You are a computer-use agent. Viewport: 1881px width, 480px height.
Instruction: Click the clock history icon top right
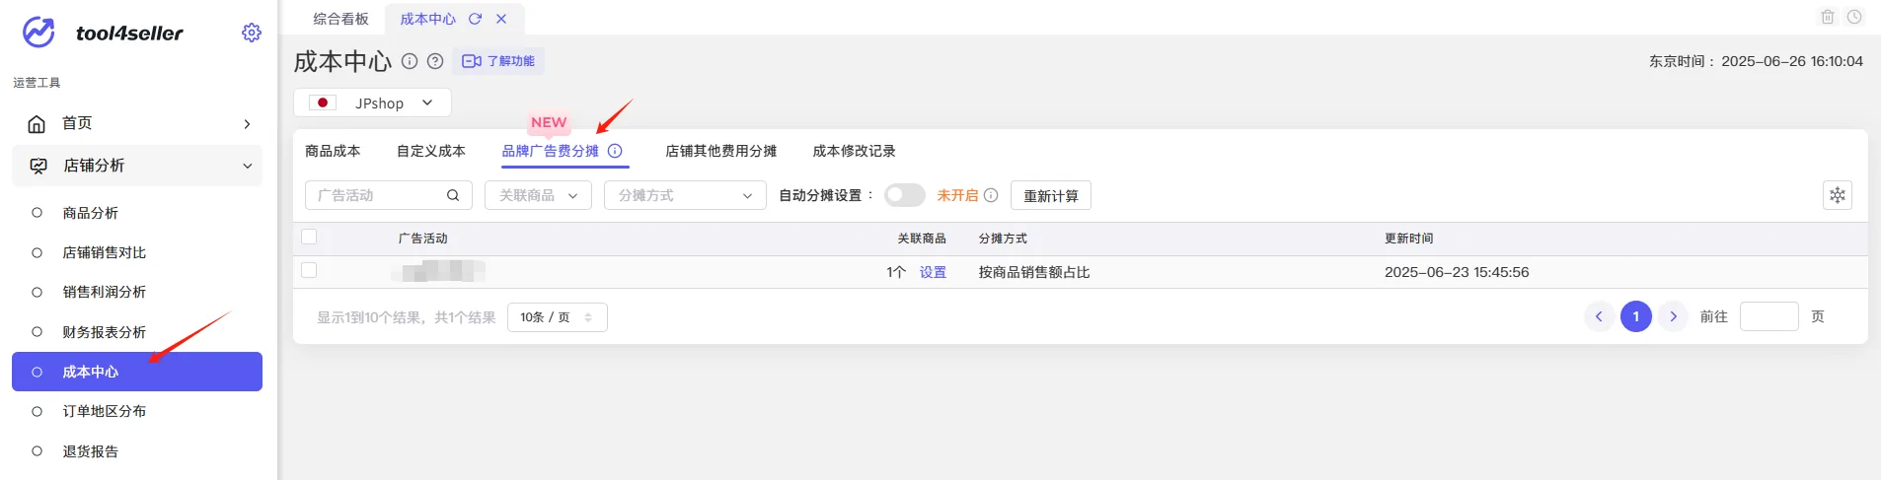click(1854, 17)
